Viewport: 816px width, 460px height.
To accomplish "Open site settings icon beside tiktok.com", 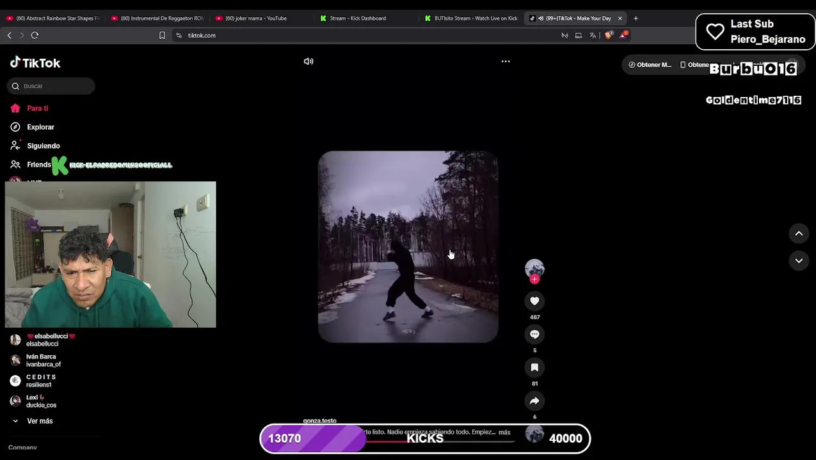I will coord(179,35).
